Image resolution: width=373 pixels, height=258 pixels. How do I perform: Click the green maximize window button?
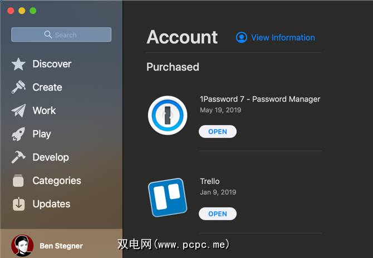(33, 11)
